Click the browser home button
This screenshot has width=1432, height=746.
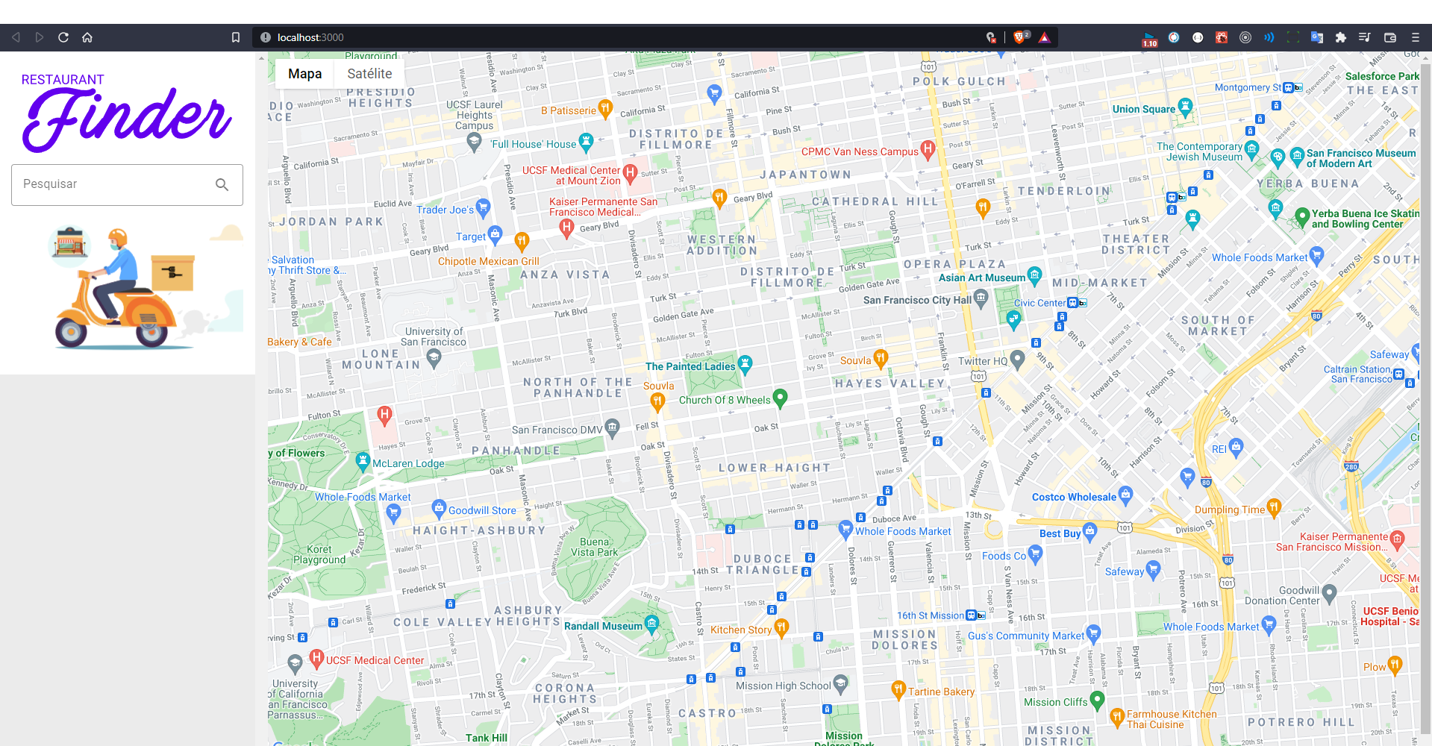[87, 37]
